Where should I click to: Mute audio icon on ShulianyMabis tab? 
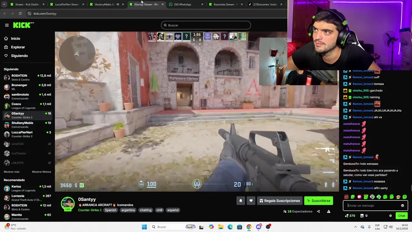(x=117, y=5)
